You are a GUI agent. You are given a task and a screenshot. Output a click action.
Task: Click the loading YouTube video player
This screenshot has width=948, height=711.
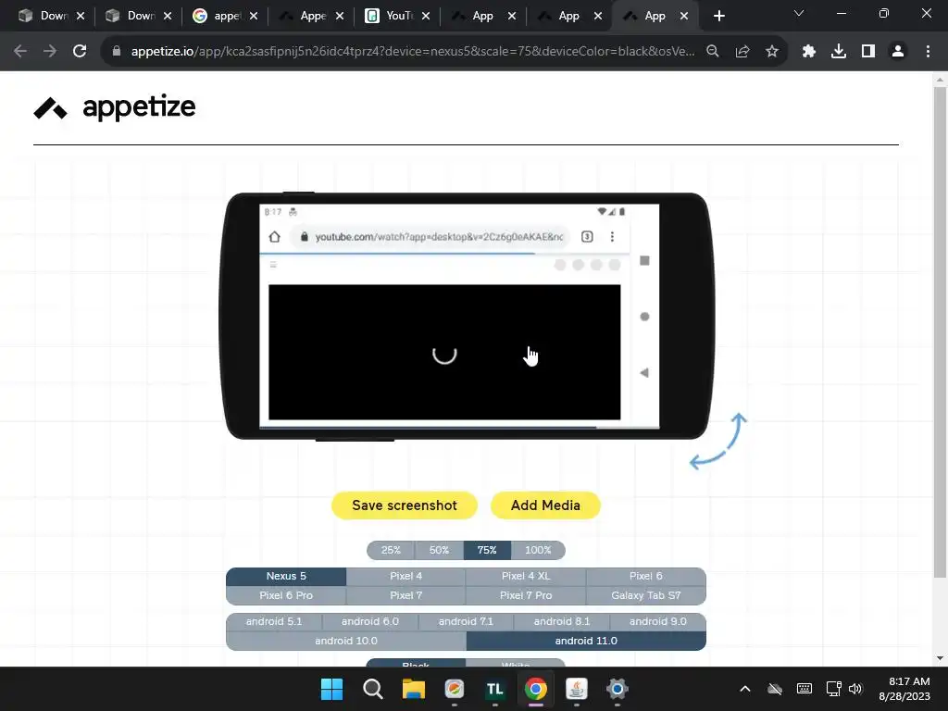click(x=444, y=352)
